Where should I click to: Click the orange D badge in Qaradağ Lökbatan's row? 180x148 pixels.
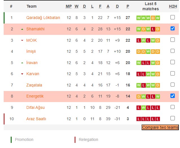point(153,18)
